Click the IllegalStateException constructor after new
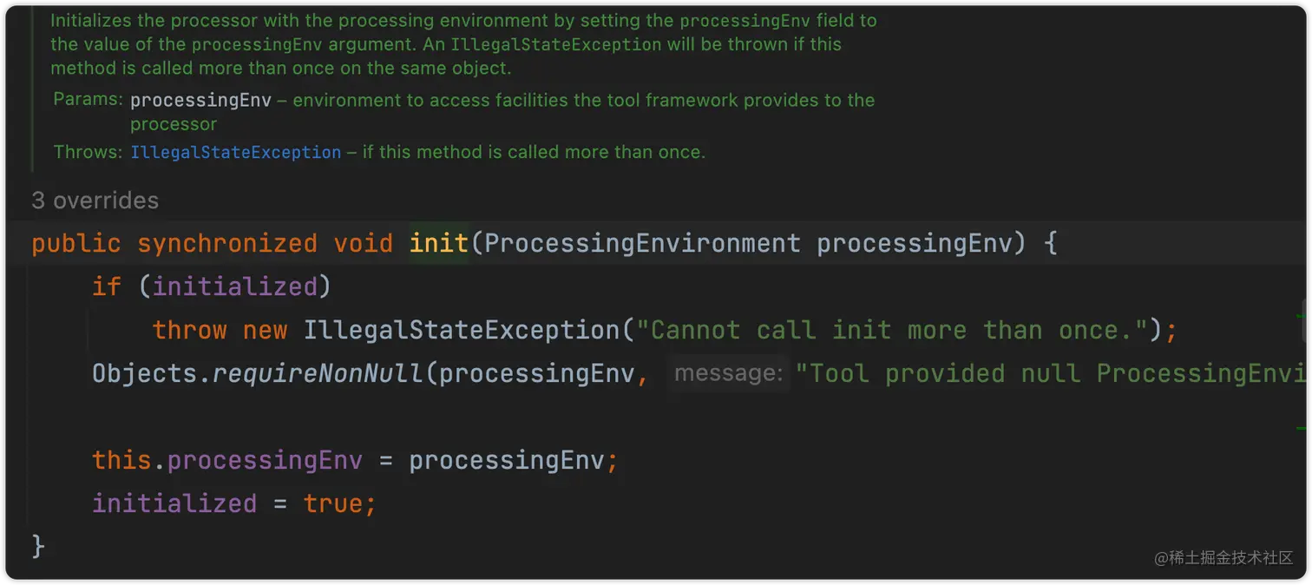Screen dimensions: 1312x585 (461, 330)
